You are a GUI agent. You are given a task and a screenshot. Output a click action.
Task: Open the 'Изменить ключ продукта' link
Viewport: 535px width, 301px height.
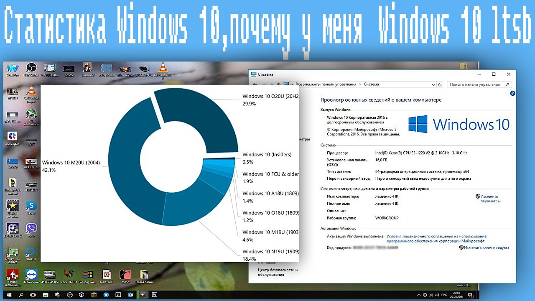[x=486, y=247]
